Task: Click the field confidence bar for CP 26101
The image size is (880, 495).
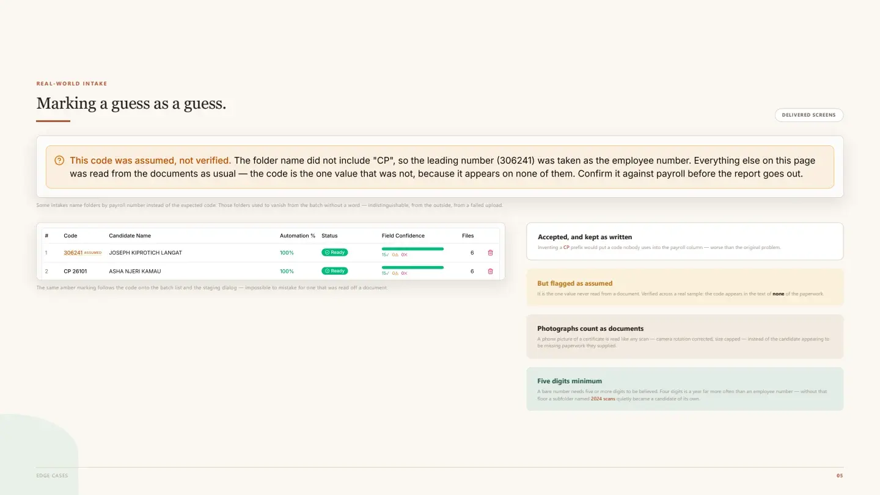Action: click(x=413, y=267)
